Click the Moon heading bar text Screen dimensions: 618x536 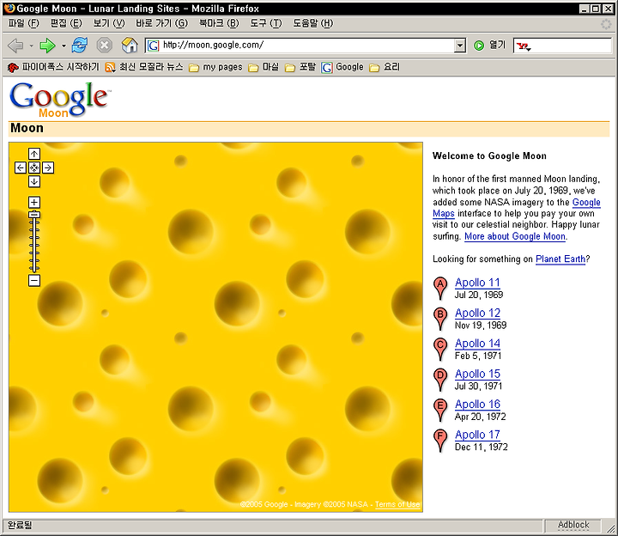tap(27, 128)
